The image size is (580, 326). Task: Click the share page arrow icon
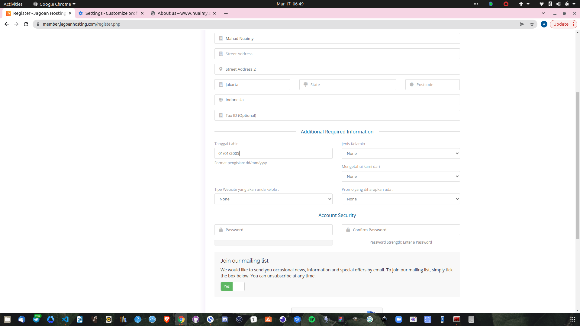[x=522, y=24]
